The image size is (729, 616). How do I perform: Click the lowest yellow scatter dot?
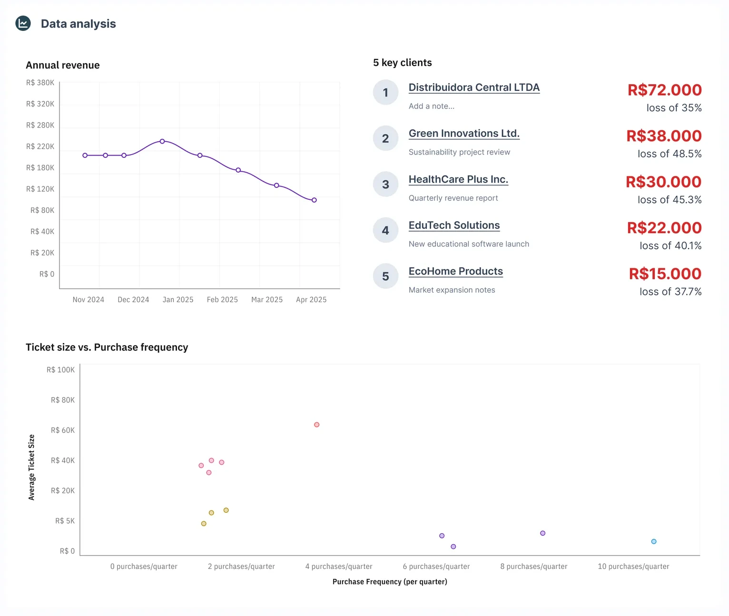(204, 524)
